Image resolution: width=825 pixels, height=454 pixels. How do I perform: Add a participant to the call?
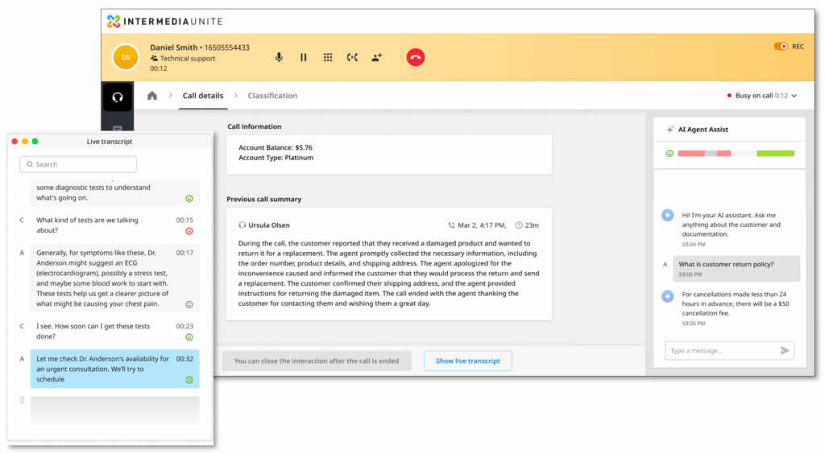[x=377, y=57]
